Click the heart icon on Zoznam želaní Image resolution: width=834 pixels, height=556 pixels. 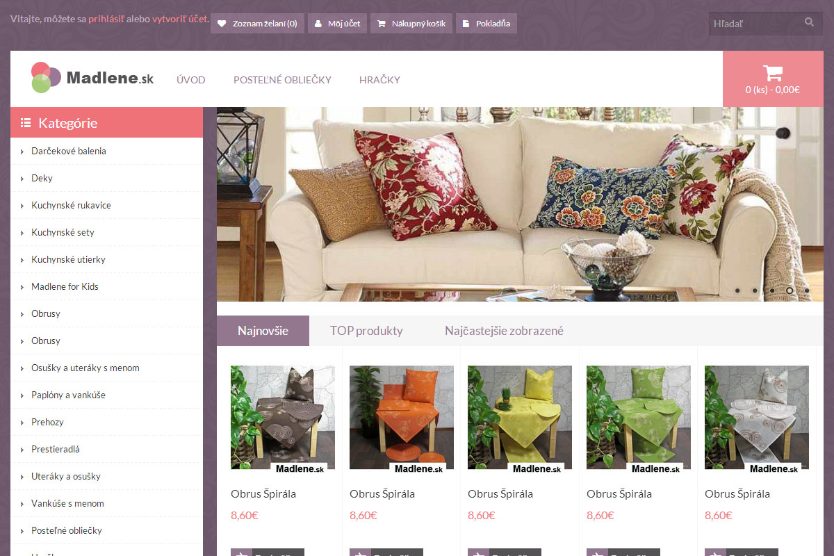pos(222,24)
